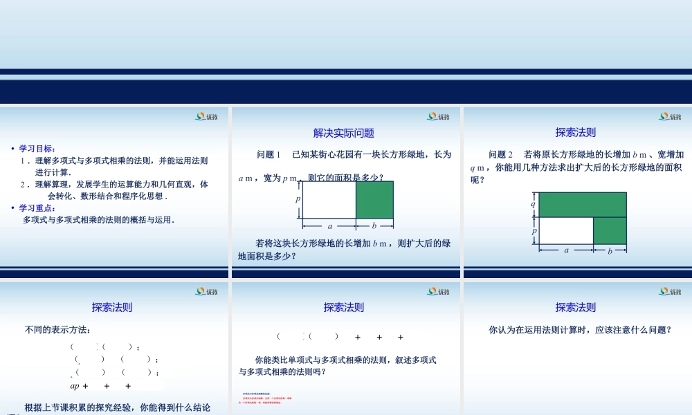This screenshot has height=415, width=692.
Task: Select the 探索法则 title on top-right slide
Action: (574, 133)
